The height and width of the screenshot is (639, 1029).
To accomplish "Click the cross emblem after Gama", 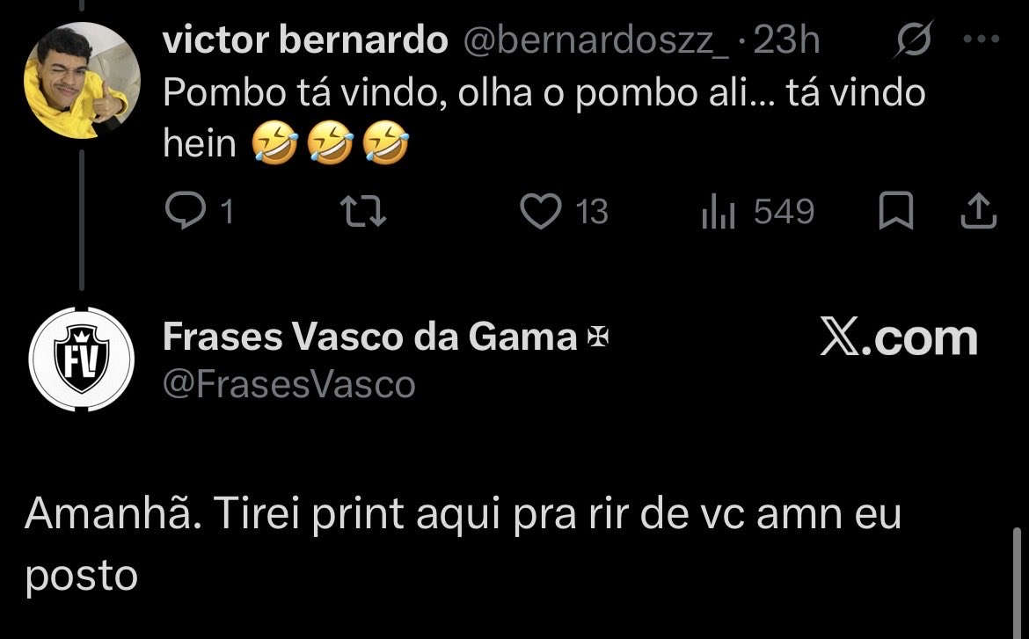I will pos(598,337).
